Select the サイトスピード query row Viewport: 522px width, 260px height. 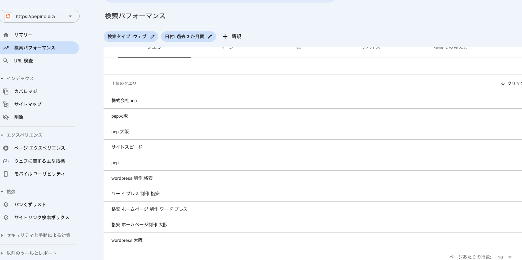(313, 147)
